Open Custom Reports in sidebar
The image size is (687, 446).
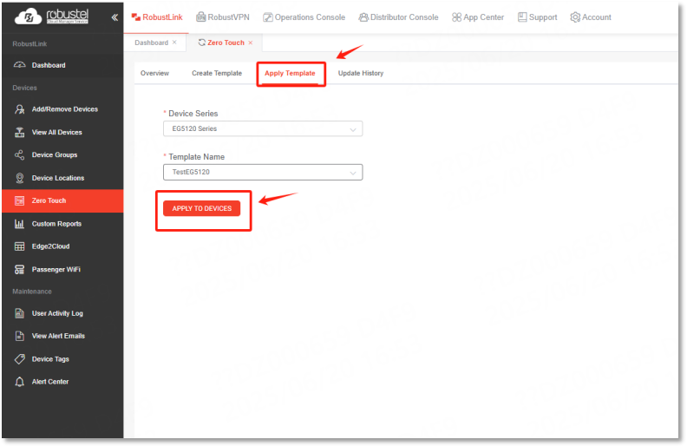click(62, 224)
